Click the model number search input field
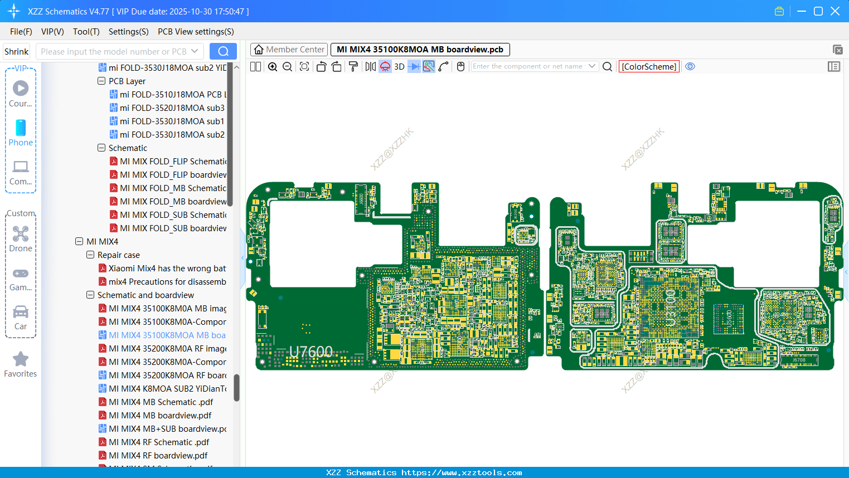The height and width of the screenshot is (478, 849). 114,51
